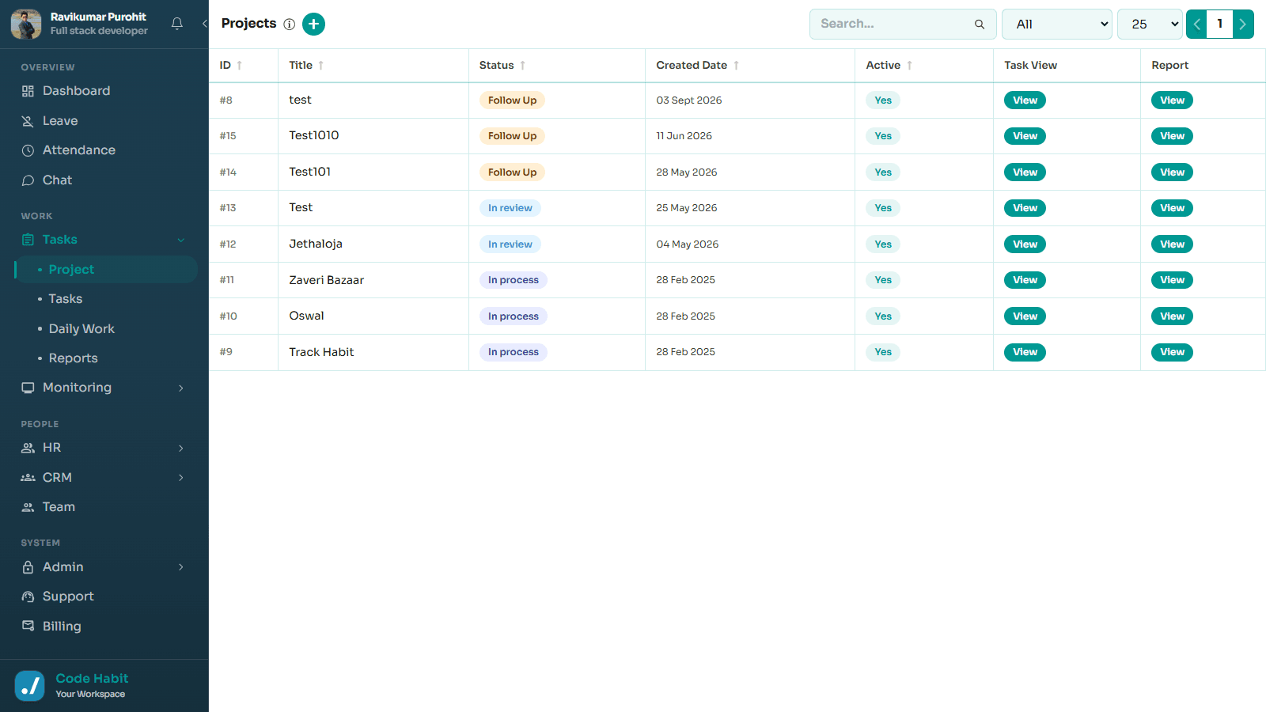Click the Code Habit workspace logo

[30, 686]
